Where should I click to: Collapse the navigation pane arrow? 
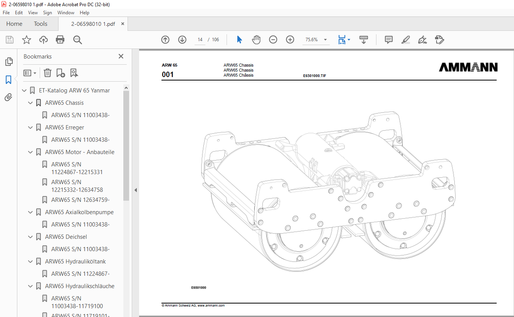pyautogui.click(x=135, y=190)
